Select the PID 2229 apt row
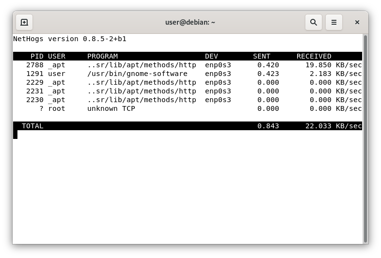This screenshot has width=381, height=258. (188, 82)
